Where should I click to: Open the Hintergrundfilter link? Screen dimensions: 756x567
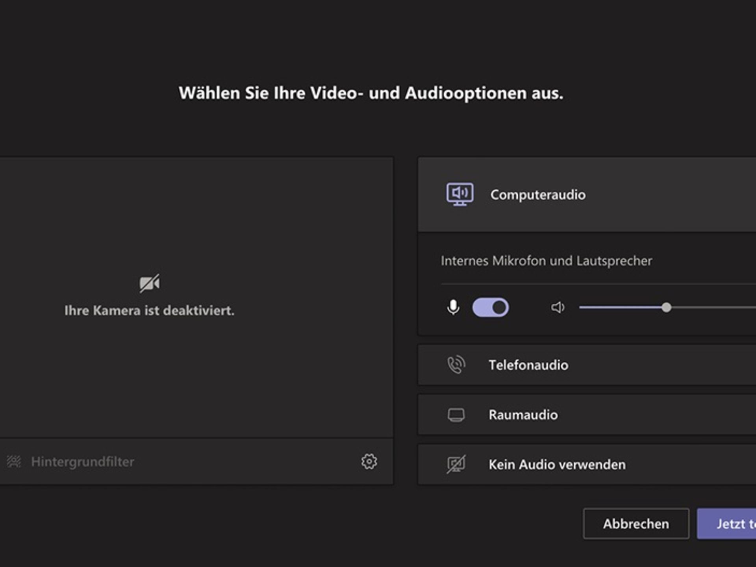click(83, 462)
